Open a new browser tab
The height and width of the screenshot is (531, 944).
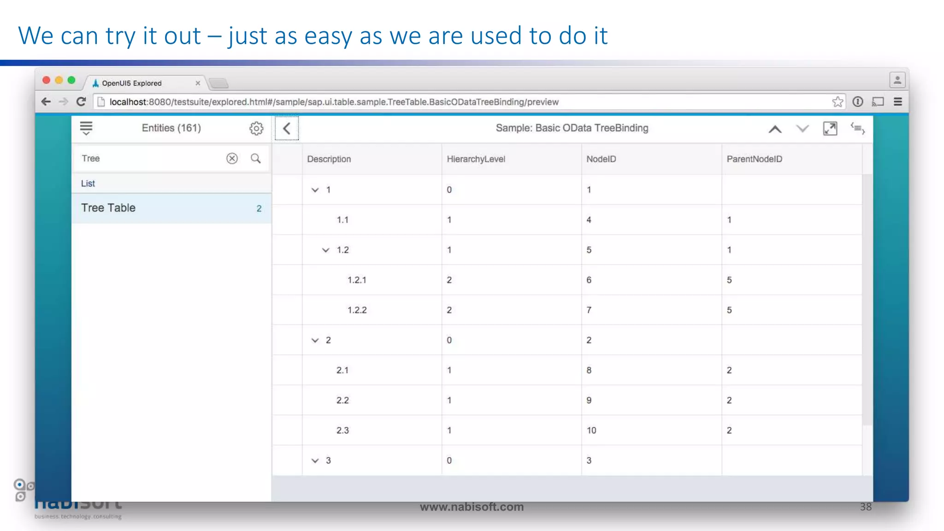click(x=218, y=83)
